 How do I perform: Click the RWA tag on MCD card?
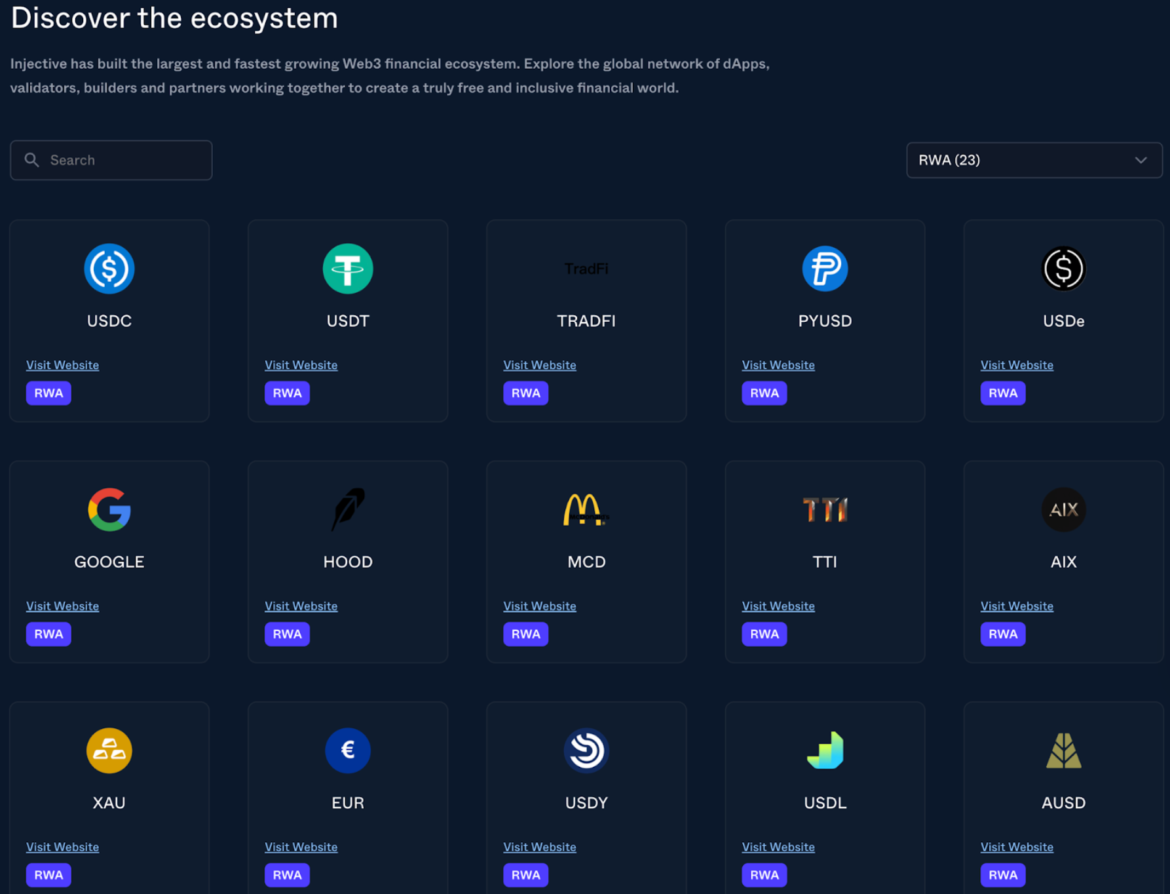(525, 634)
